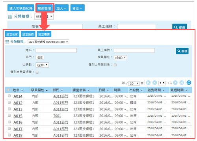Open the 報到管理 button
Image resolution: width=197 pixels, height=141 pixels.
[45, 8]
